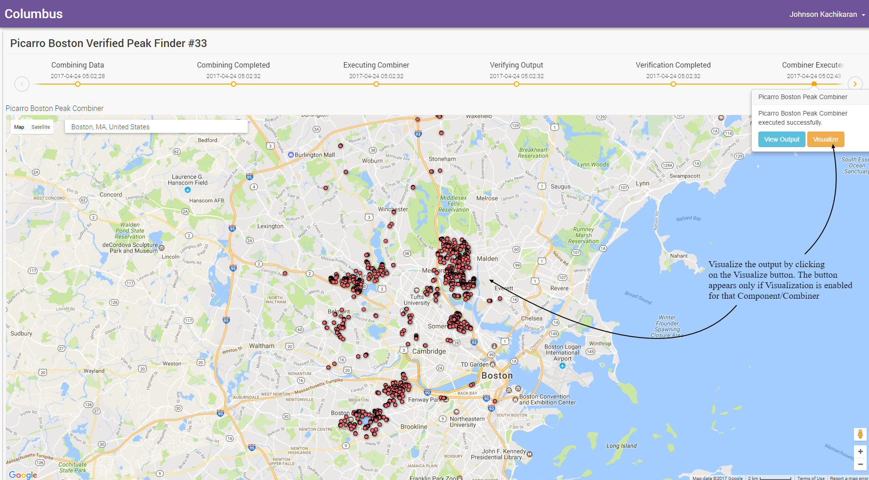
Task: Click Burlington Mall place icon
Action: 291,155
